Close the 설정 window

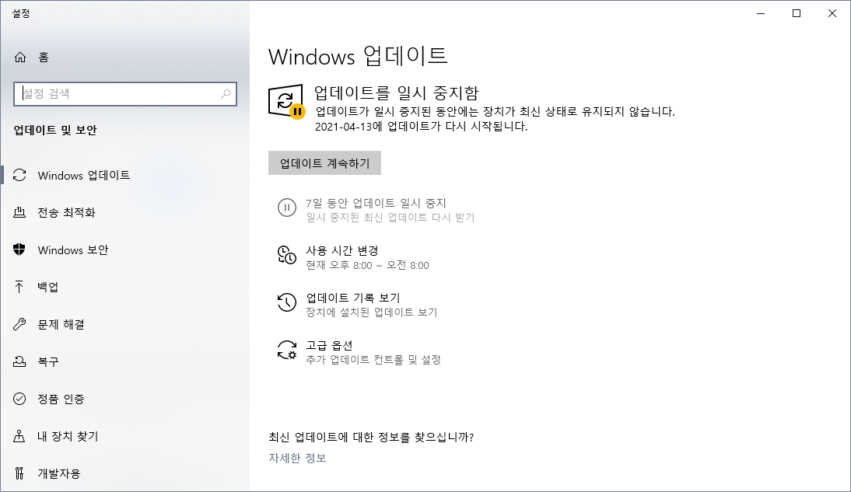(832, 13)
